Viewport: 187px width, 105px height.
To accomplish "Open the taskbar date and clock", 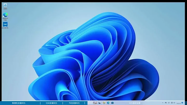I will [x=179, y=103].
